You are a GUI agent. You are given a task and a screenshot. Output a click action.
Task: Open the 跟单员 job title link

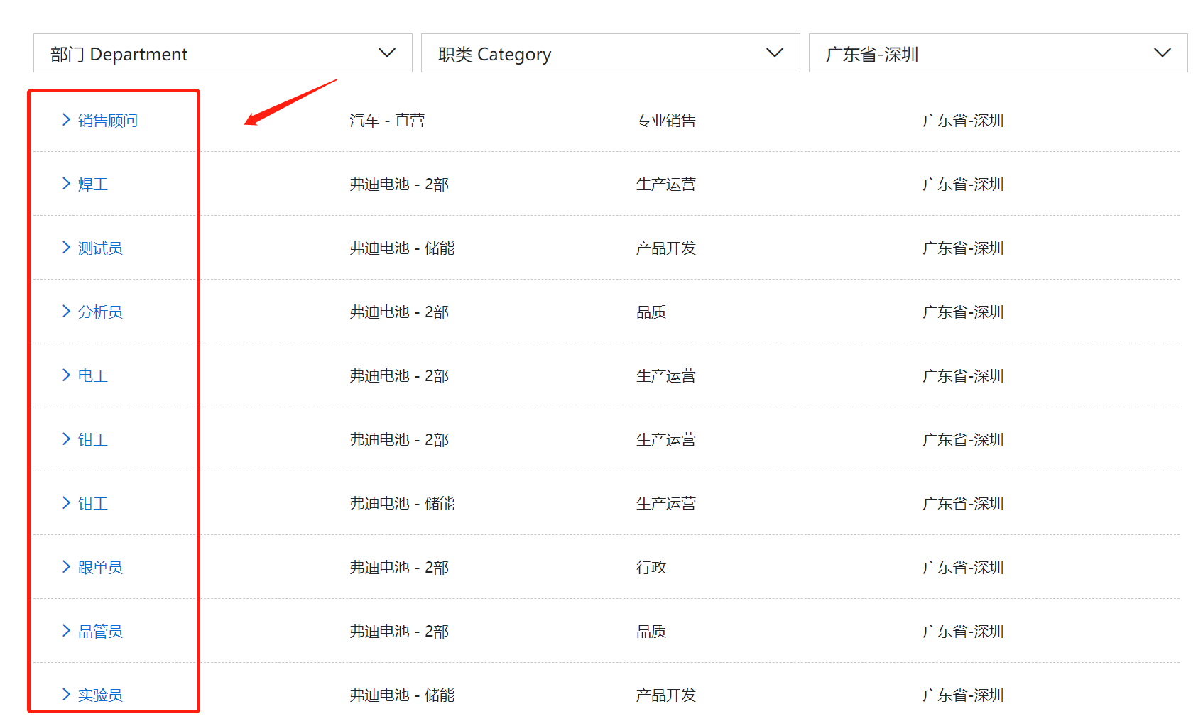click(x=100, y=568)
